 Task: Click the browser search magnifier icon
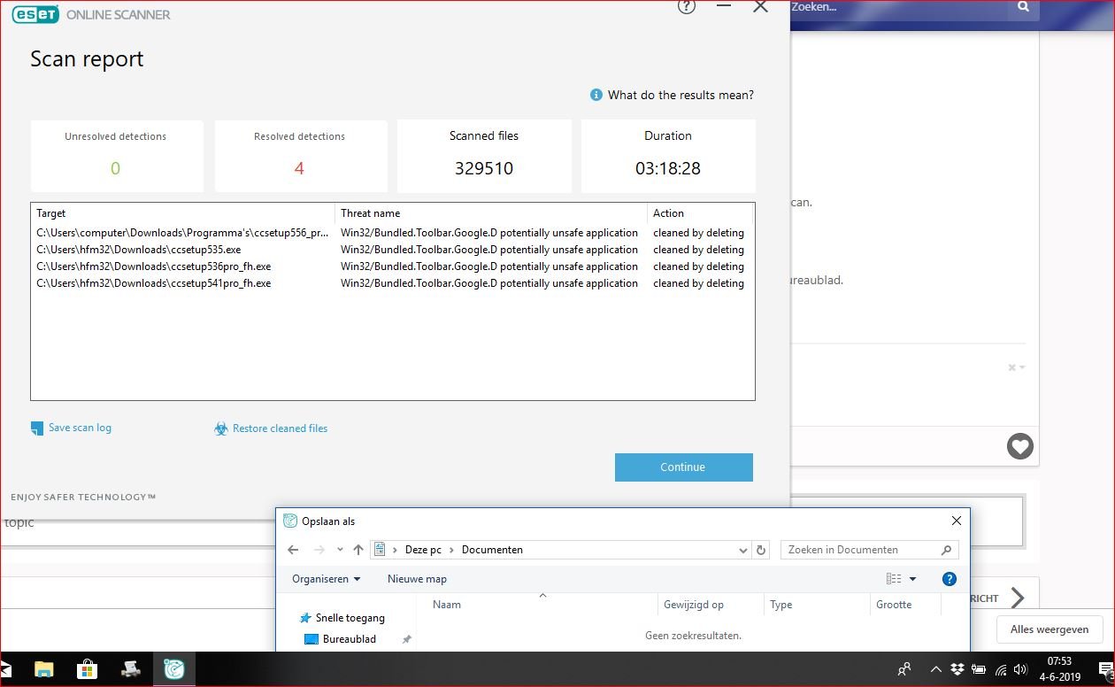click(1023, 8)
